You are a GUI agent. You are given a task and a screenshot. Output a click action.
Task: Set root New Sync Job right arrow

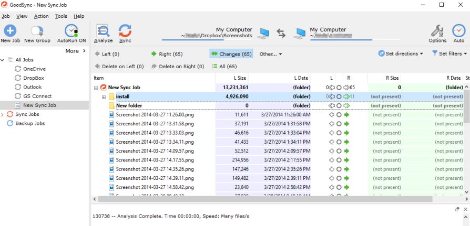coord(346,88)
